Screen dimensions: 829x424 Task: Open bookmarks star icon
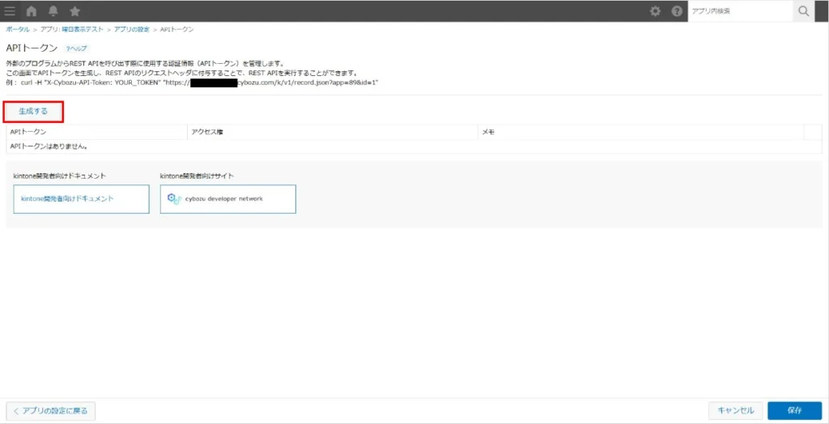(74, 11)
